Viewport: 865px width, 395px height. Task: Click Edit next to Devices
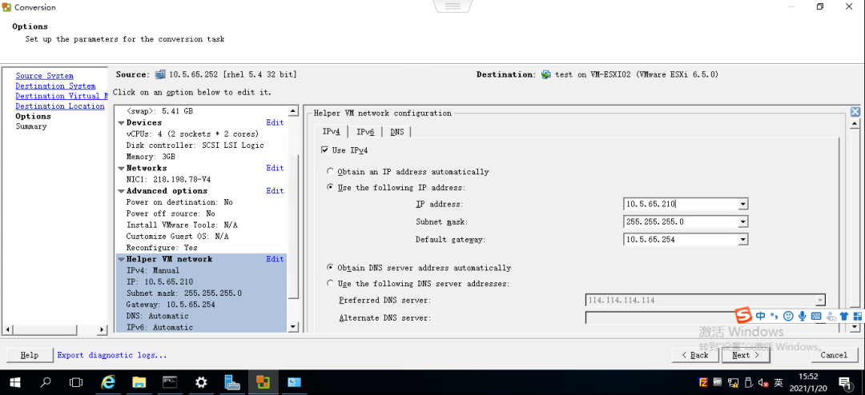pos(275,123)
